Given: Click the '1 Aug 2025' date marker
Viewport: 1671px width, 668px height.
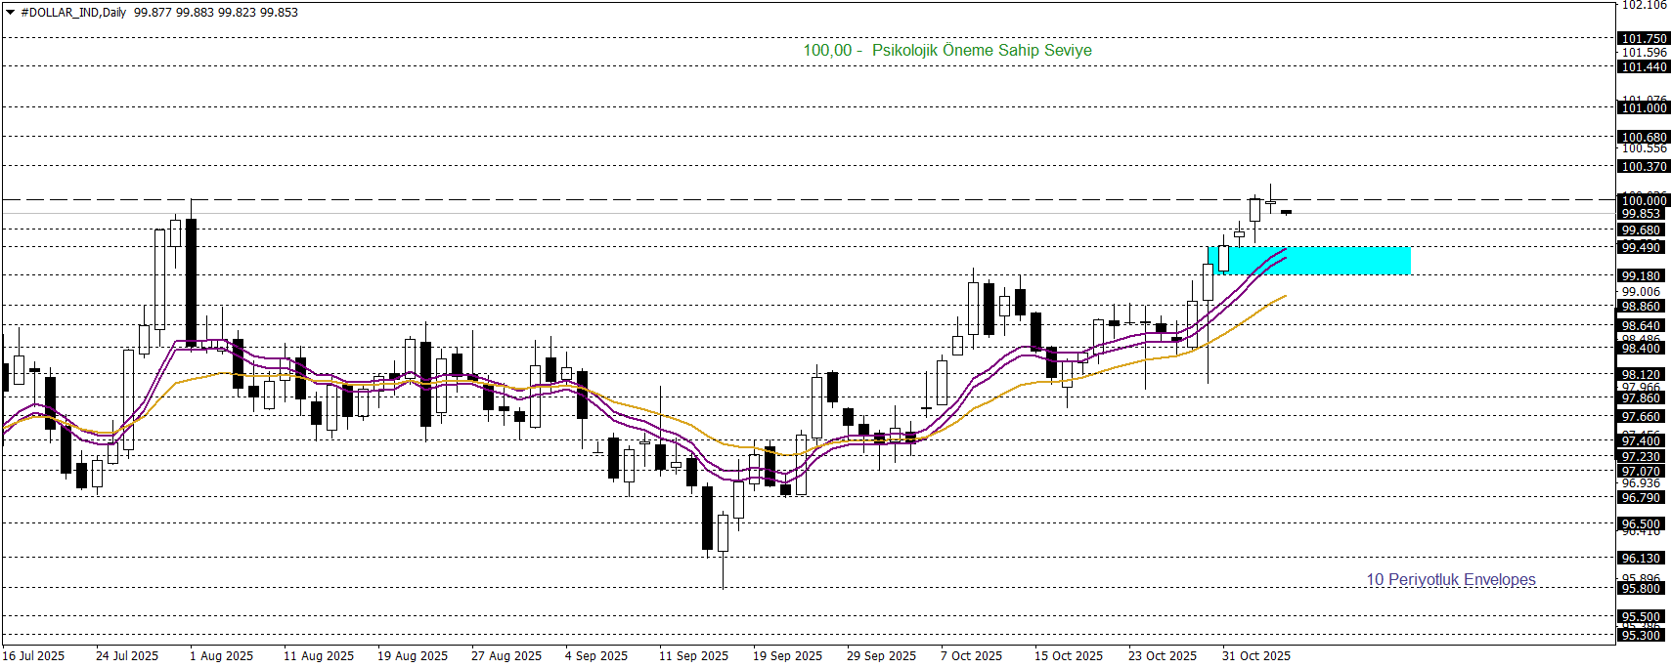Looking at the screenshot, I should 221,656.
